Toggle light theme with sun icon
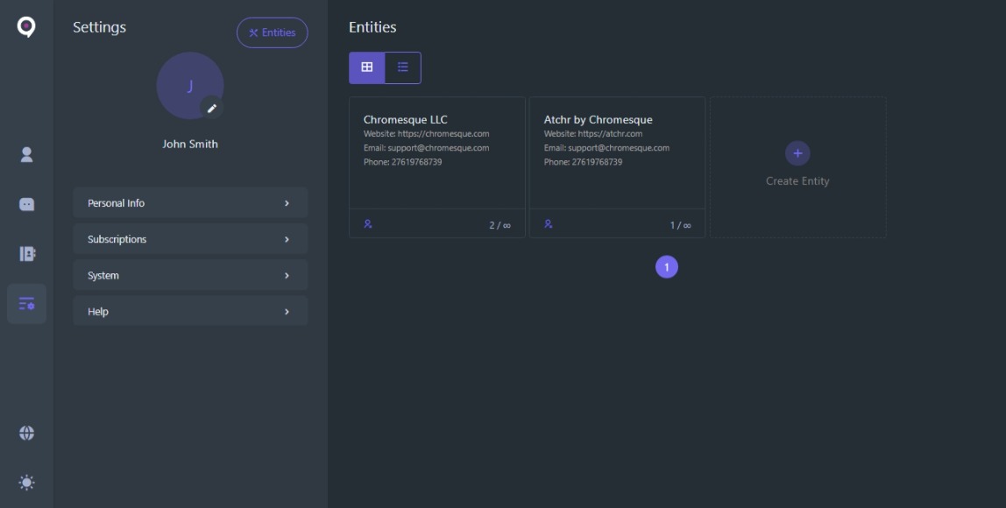 point(26,483)
